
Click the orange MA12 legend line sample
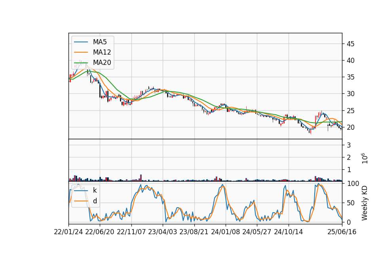tap(81, 52)
